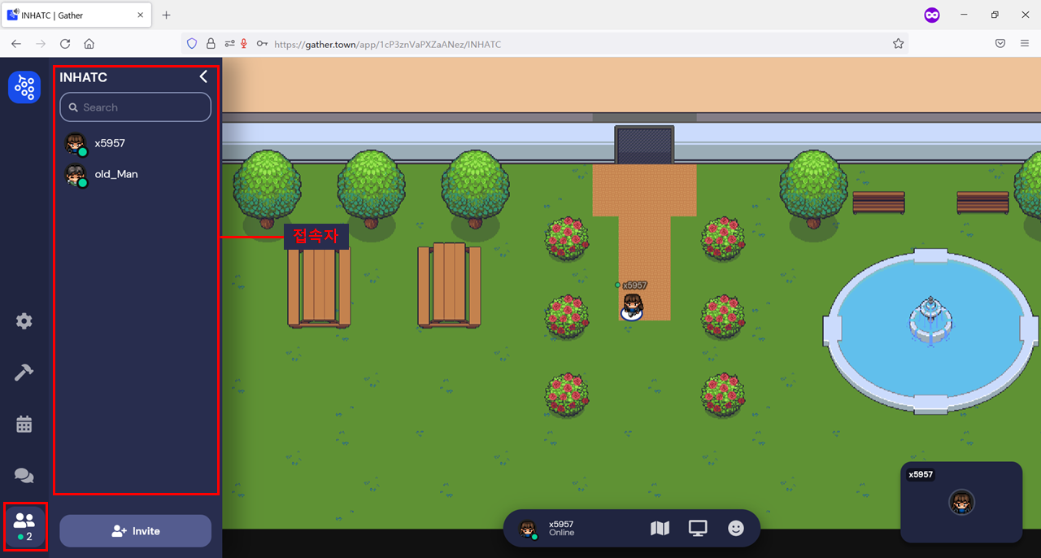Close the INHATC | Gather tab
Viewport: 1041px width, 558px height.
click(140, 15)
